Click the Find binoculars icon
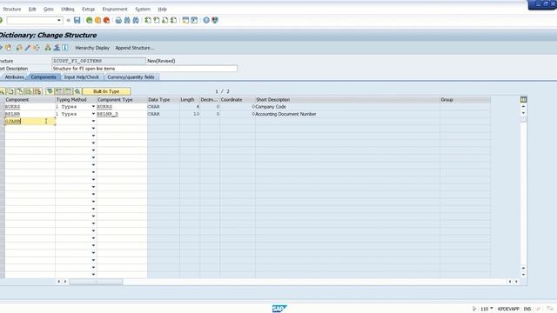Viewport: 557px width, 313px height. coord(127,20)
